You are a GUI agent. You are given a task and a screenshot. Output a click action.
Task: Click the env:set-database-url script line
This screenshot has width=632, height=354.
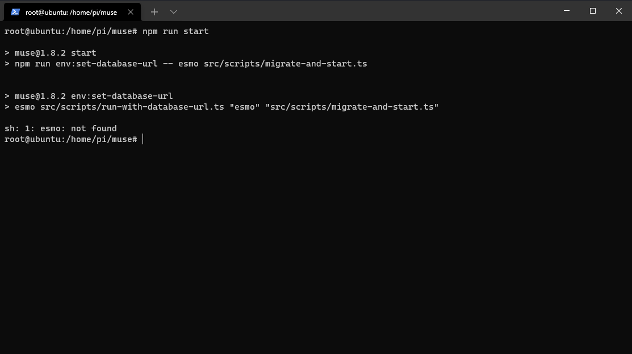89,96
